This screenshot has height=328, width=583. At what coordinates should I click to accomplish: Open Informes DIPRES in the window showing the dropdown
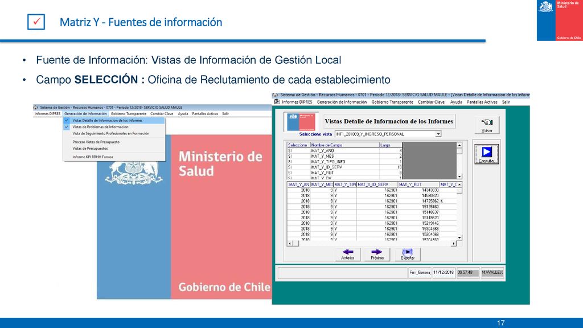click(48, 114)
